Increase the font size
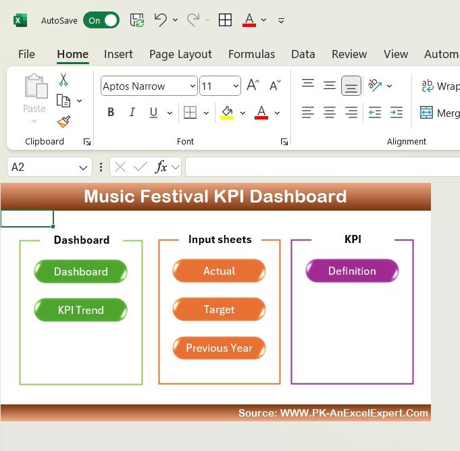The height and width of the screenshot is (451, 460). tap(253, 85)
